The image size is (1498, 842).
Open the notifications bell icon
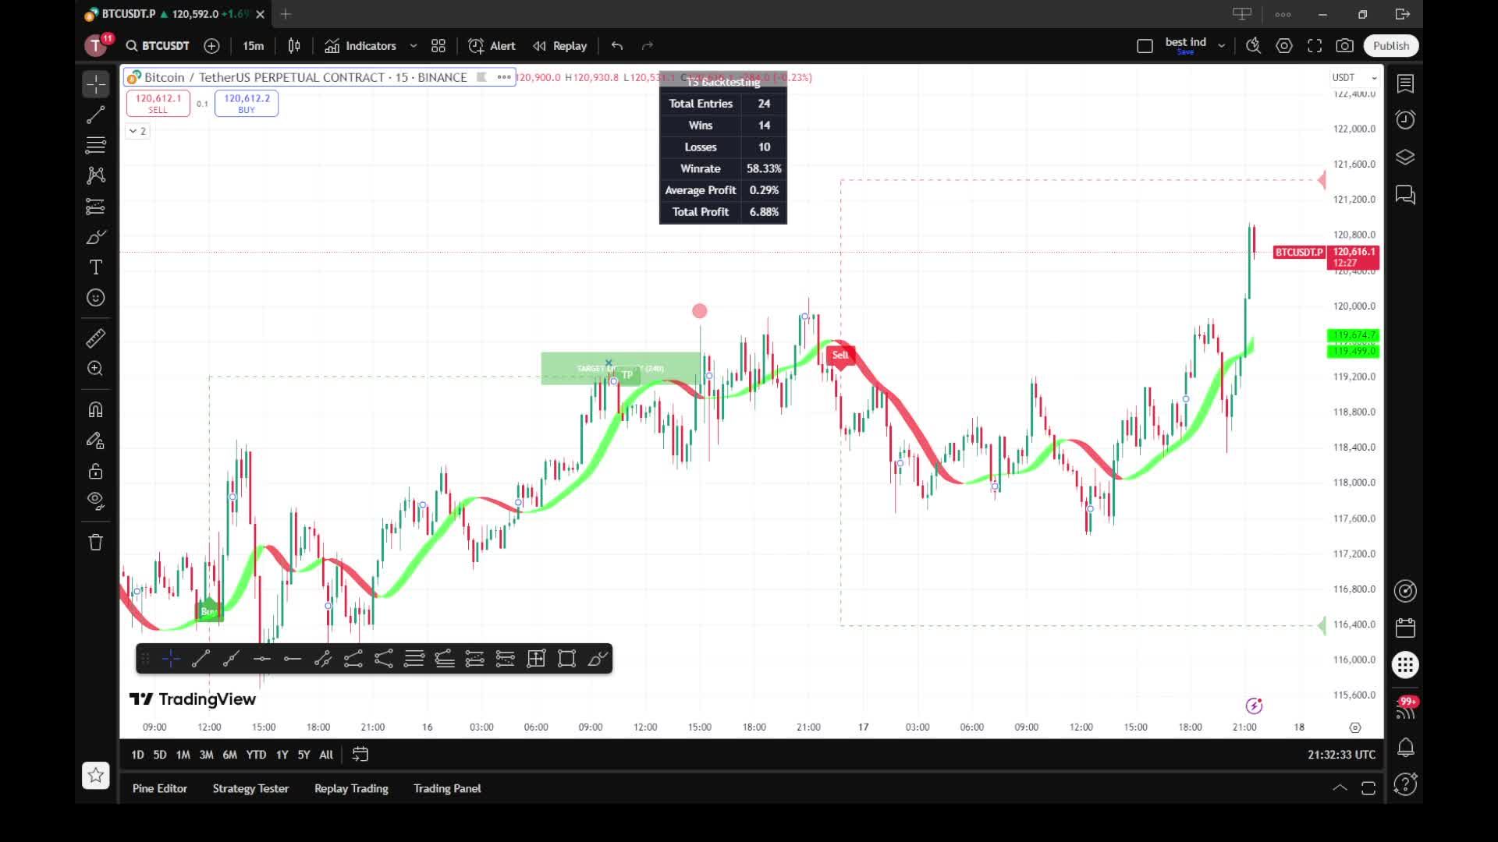click(x=1405, y=748)
